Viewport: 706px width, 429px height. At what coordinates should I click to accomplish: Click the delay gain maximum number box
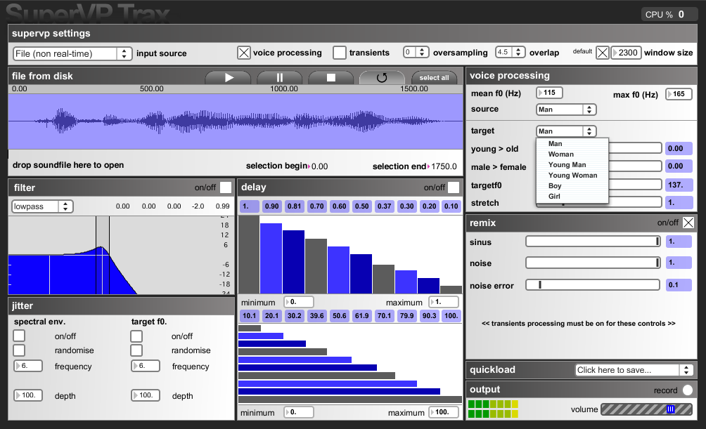point(444,302)
